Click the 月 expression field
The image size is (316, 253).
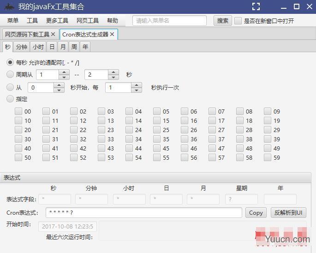[x=203, y=199]
